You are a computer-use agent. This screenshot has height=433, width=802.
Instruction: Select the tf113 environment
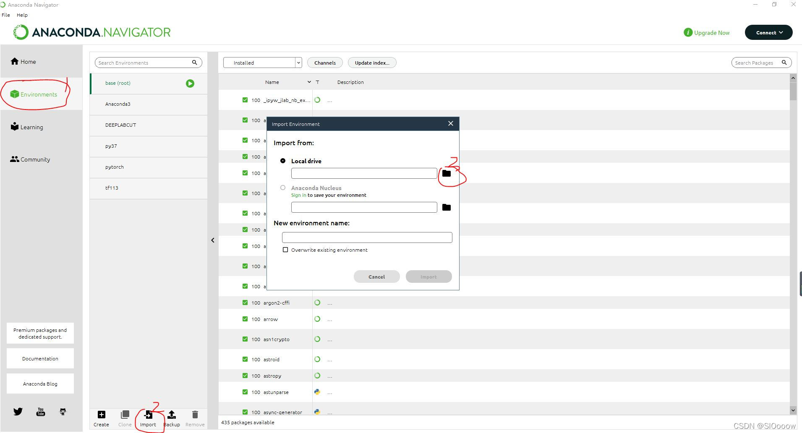pyautogui.click(x=149, y=188)
